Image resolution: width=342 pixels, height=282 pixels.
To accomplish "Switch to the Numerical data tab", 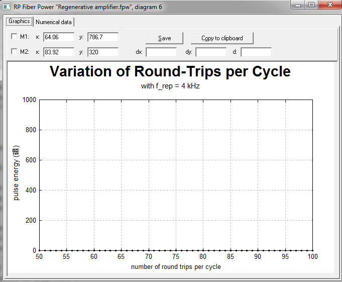I will point(54,22).
